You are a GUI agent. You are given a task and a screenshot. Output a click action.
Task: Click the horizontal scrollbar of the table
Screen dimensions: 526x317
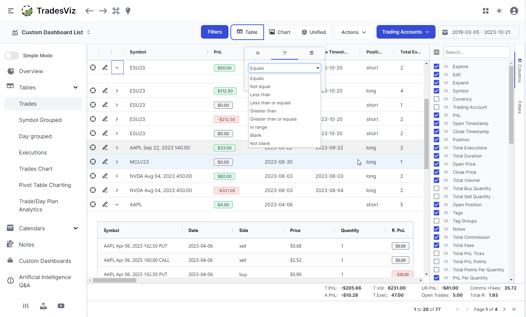point(115,280)
